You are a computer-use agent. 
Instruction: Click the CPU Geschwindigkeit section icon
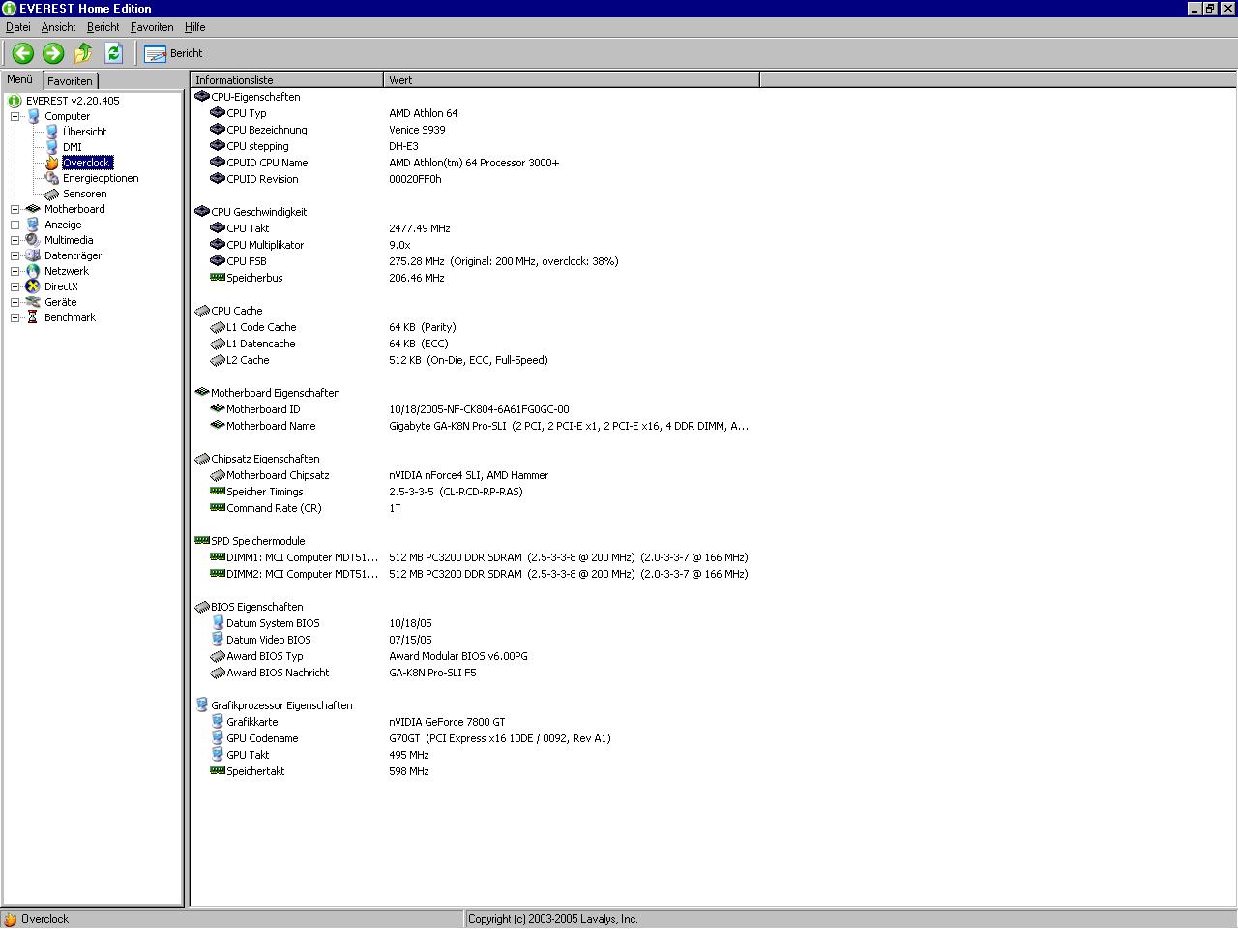pos(202,212)
